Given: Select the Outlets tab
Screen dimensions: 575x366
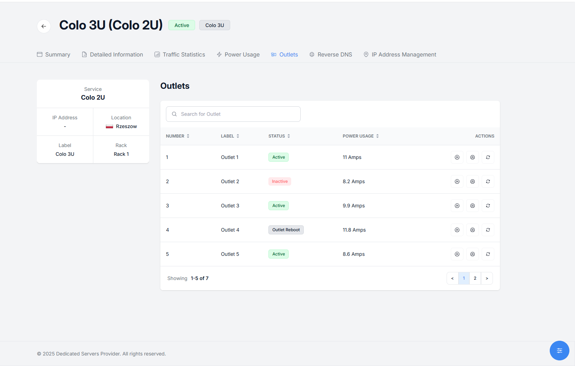Looking at the screenshot, I should [285, 54].
